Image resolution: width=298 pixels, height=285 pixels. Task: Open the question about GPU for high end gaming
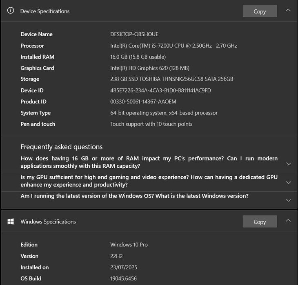coord(149,181)
